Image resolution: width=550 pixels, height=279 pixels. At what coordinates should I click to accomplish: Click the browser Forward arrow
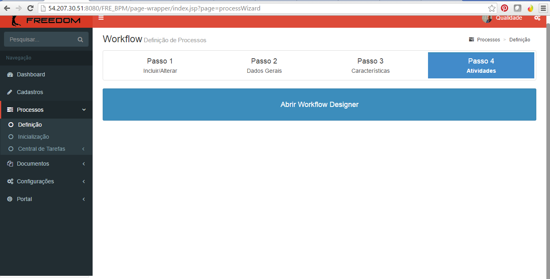pyautogui.click(x=19, y=8)
